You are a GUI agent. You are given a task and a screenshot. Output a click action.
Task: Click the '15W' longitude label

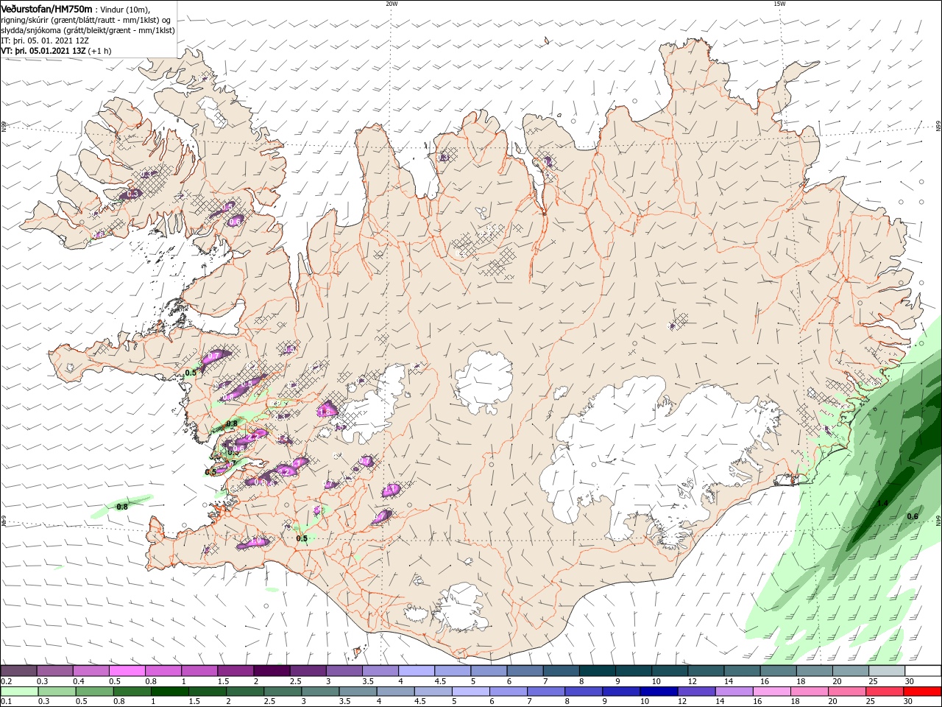point(779,4)
